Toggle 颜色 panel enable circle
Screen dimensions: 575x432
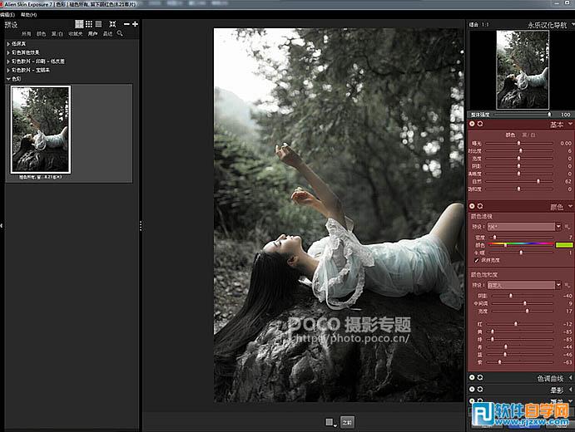(473, 206)
